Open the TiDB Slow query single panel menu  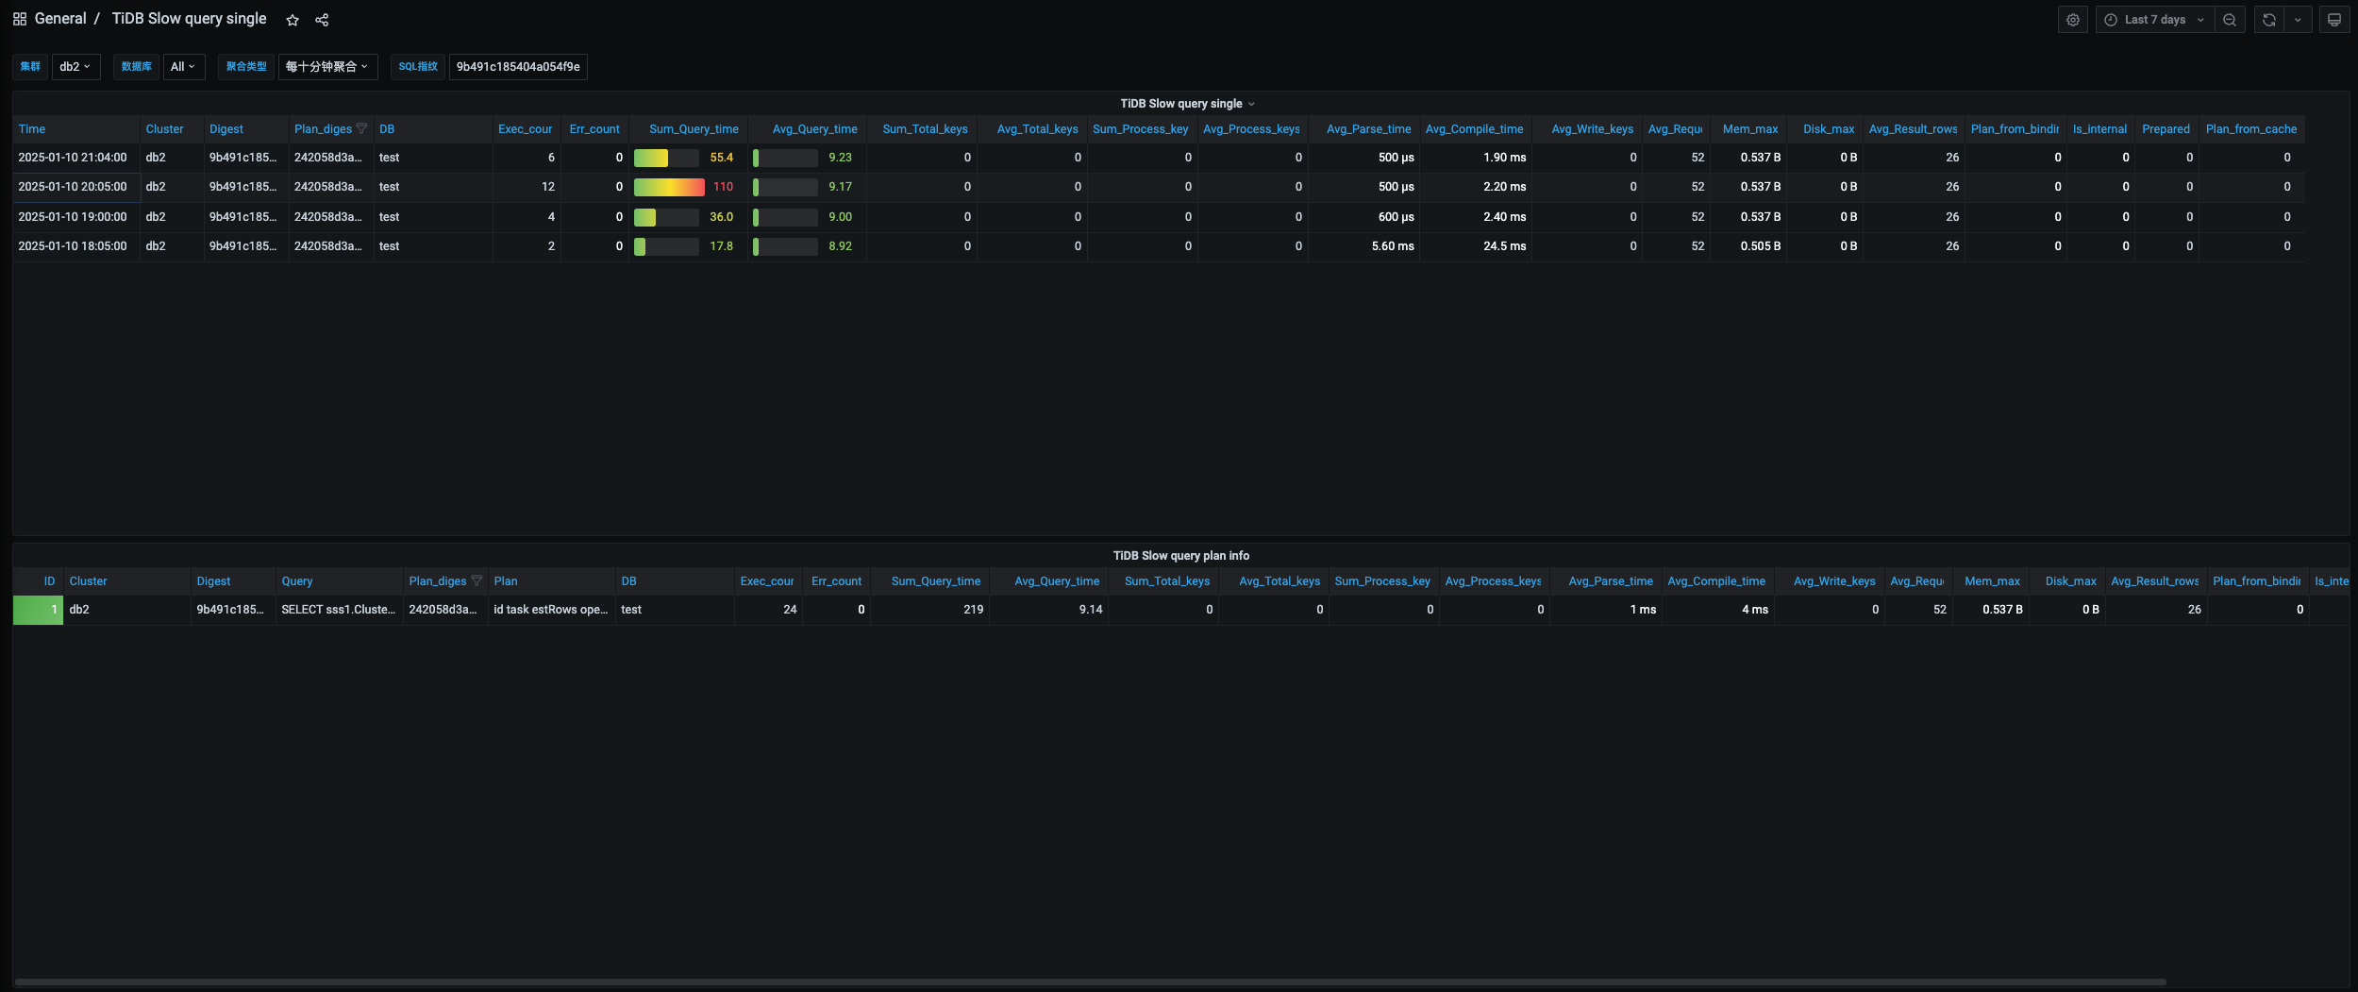(1187, 104)
